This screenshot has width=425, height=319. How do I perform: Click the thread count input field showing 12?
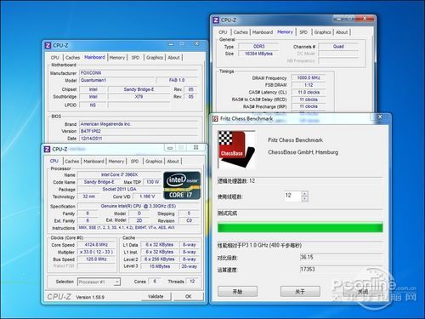(x=292, y=196)
